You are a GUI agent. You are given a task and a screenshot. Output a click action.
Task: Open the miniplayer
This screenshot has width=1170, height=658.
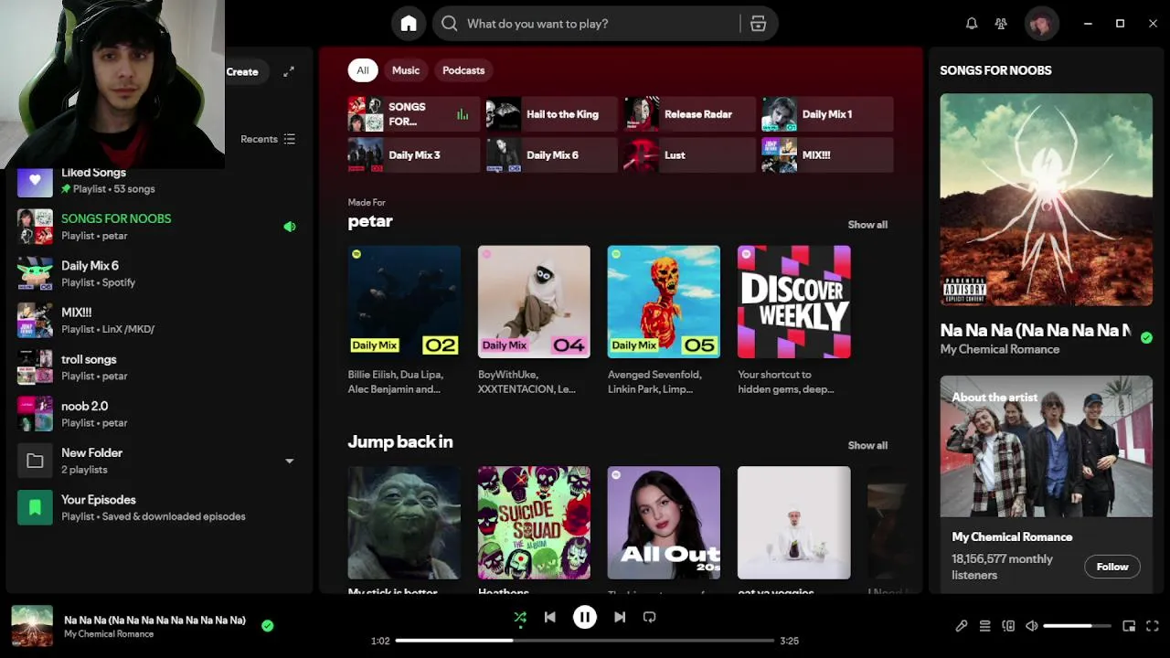[x=1129, y=626]
